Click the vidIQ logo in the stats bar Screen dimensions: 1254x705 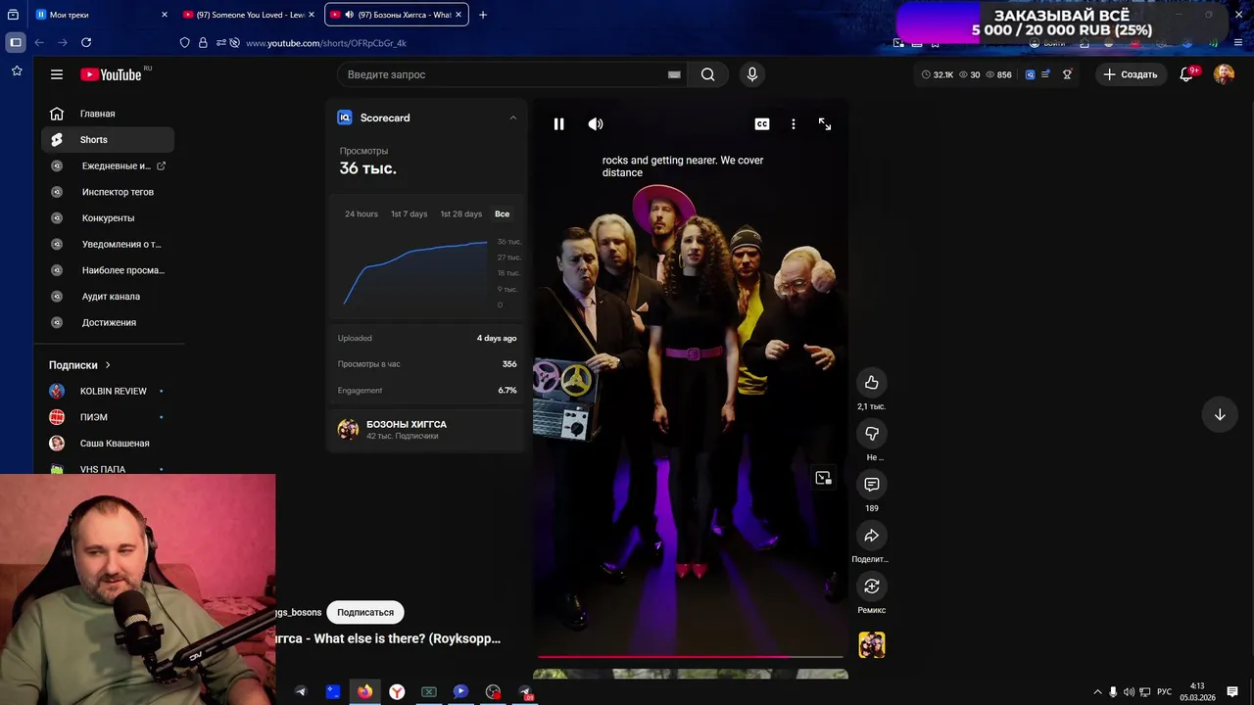click(x=1030, y=74)
